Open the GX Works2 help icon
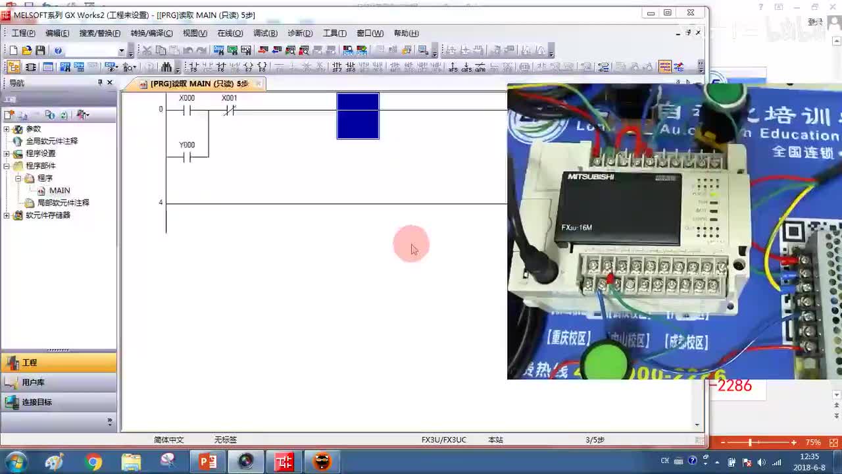 coord(58,51)
